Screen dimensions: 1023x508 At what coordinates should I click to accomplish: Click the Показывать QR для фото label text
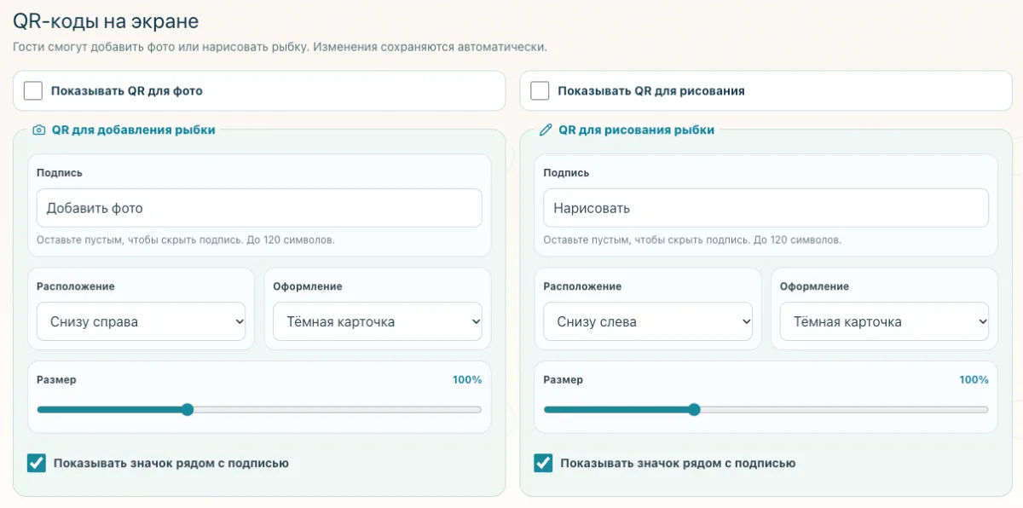pyautogui.click(x=127, y=90)
